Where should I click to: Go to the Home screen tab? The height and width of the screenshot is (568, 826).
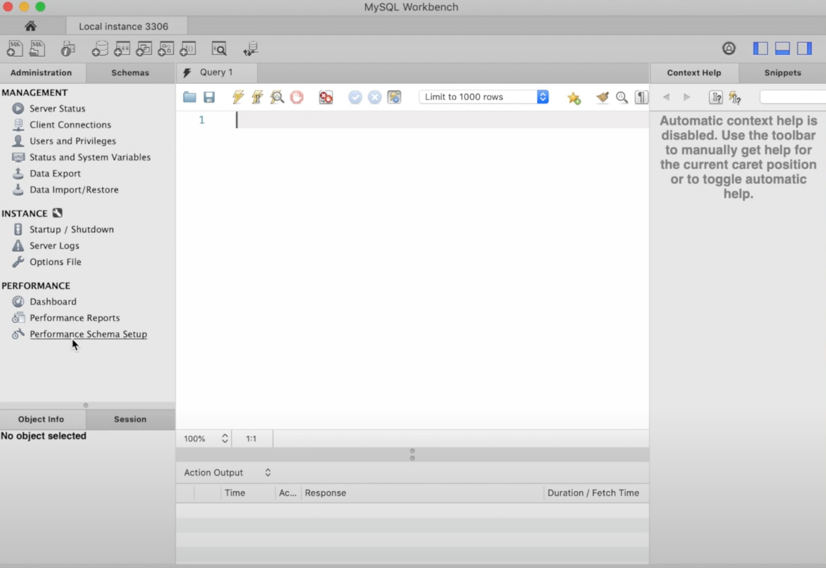click(30, 26)
